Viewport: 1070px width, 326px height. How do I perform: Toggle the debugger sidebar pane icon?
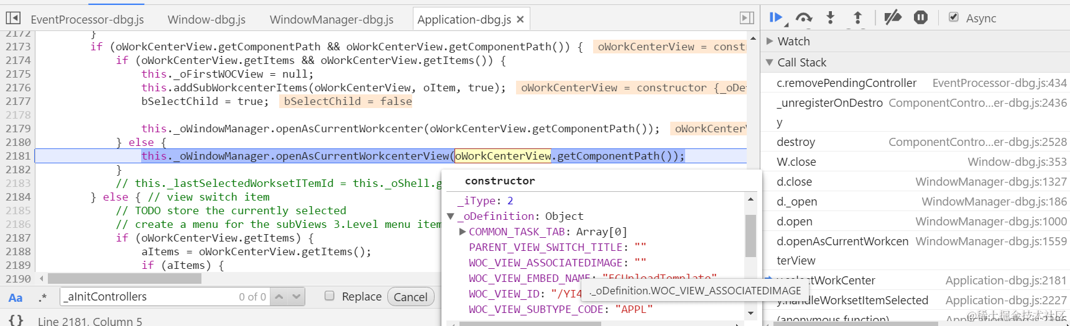tap(747, 19)
